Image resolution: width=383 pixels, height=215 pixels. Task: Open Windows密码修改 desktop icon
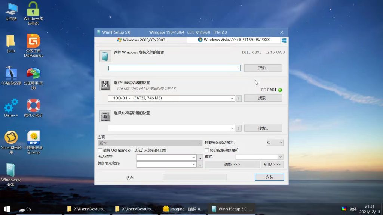pyautogui.click(x=33, y=13)
